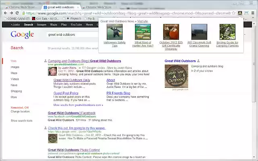This screenshot has width=258, height=161.
Task: Go forward with the browser forward arrow
Action: click(11, 13)
